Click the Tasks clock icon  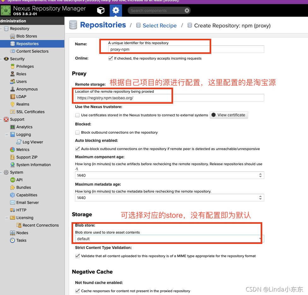(x=13, y=240)
